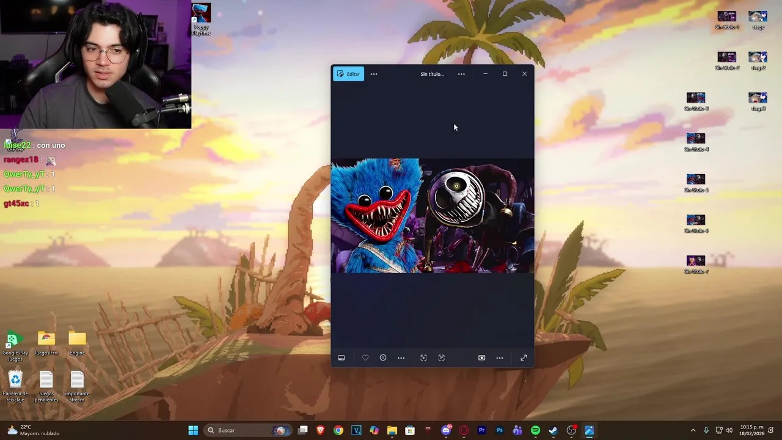The width and height of the screenshot is (782, 440).
Task: Open the small red icon after Microsoft Store
Action: click(428, 430)
